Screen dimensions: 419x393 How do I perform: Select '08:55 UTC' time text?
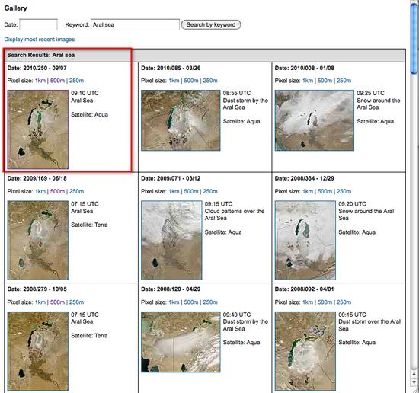click(237, 93)
